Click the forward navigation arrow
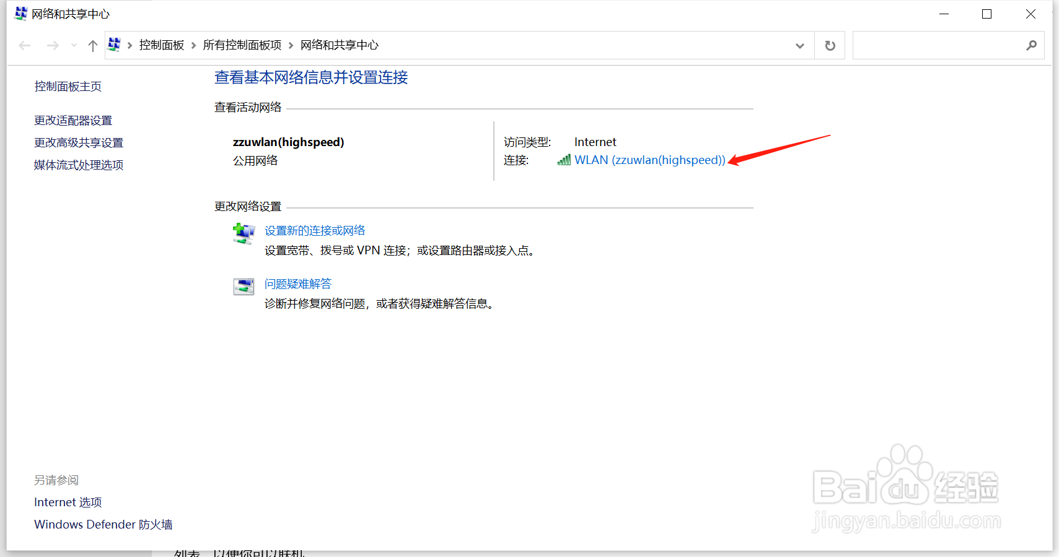The height and width of the screenshot is (557, 1059). click(x=53, y=45)
